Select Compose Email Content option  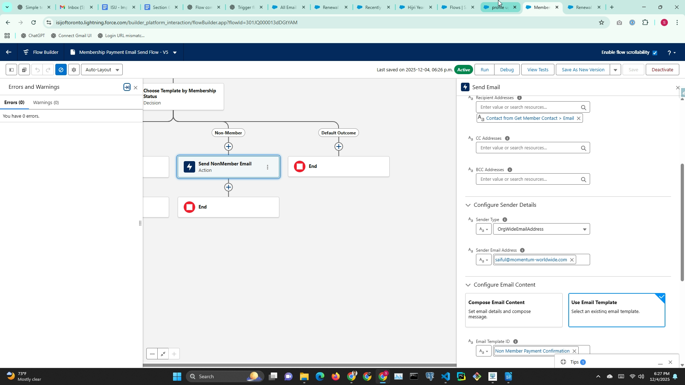[x=513, y=310]
